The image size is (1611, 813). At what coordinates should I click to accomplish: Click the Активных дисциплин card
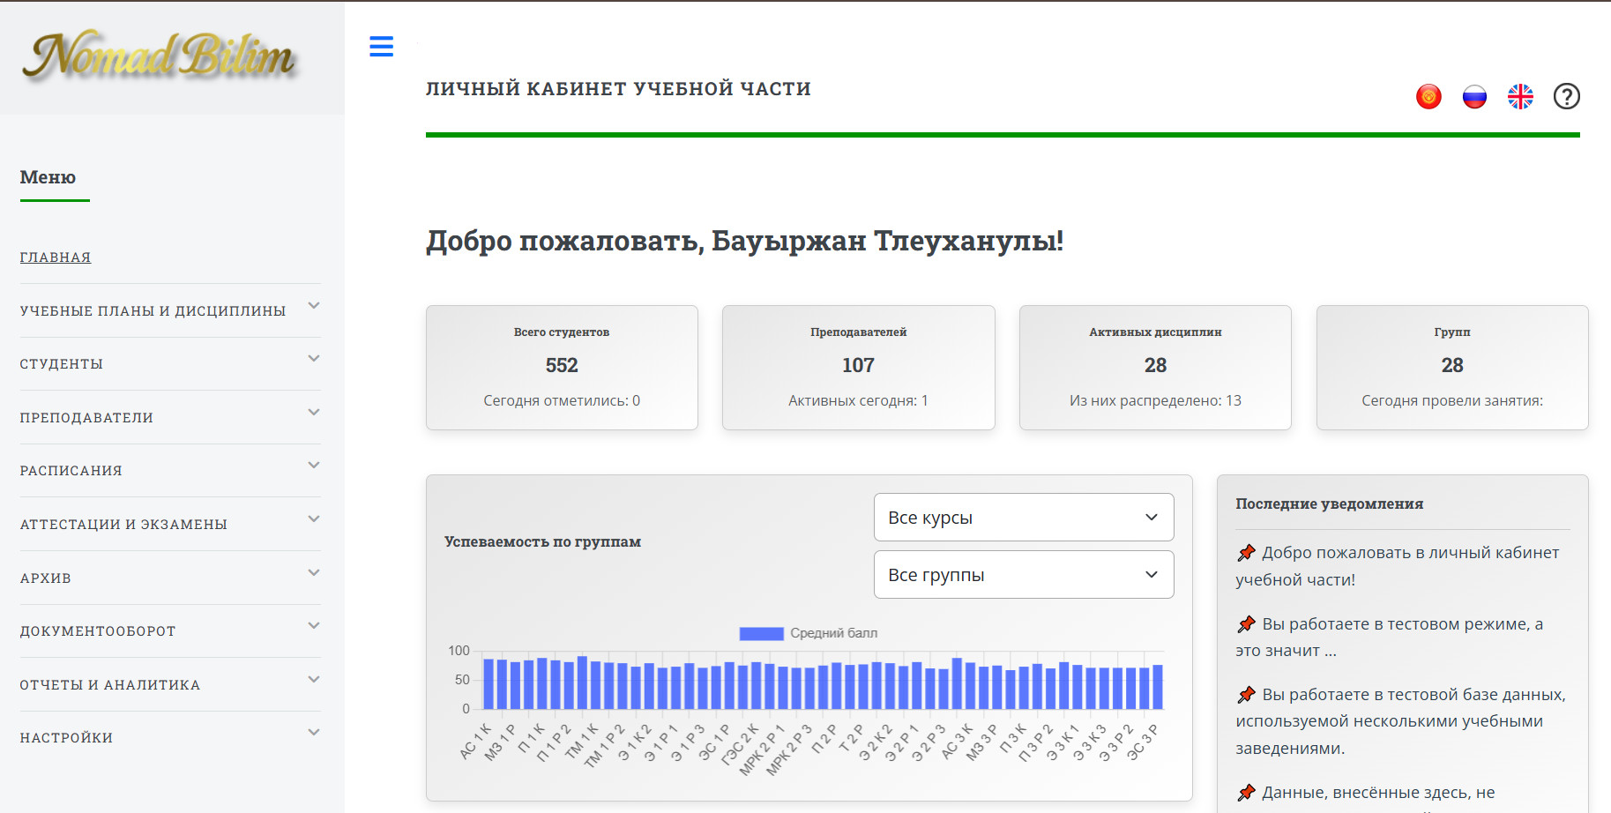(1155, 367)
